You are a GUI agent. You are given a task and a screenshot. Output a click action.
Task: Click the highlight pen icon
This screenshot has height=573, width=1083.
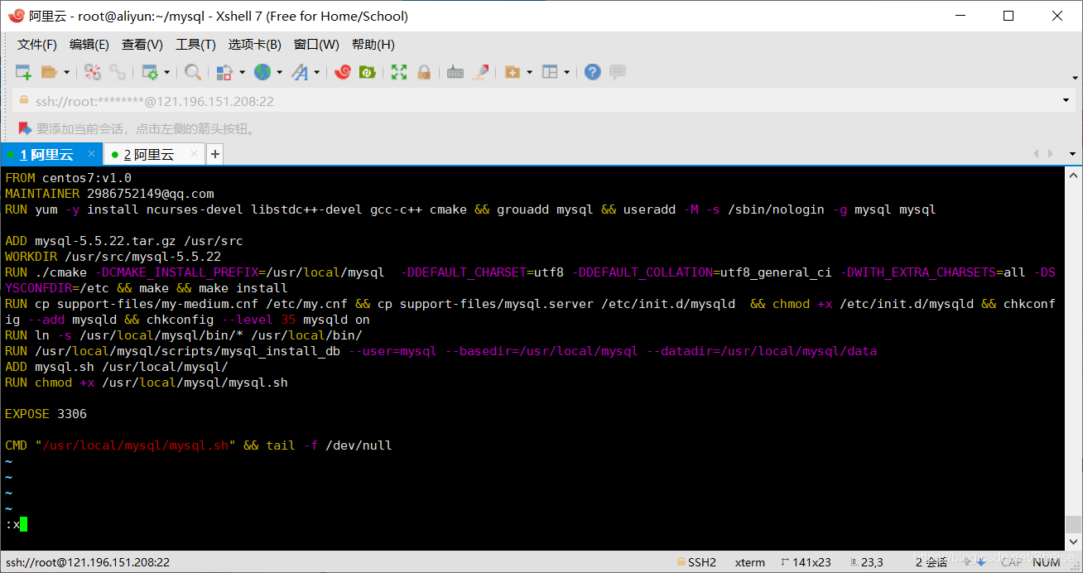480,72
